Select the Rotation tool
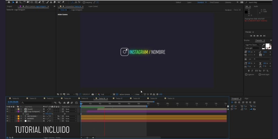Viewport: 278px width, 139px height. 25,2
